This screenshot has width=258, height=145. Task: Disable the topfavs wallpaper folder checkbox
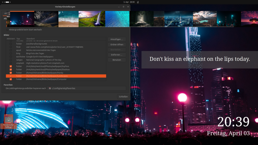pyautogui.click(x=11, y=66)
